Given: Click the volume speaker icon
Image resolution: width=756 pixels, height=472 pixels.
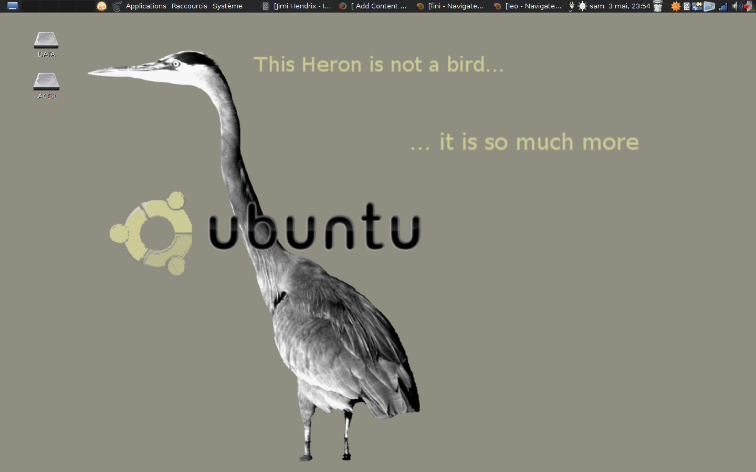Looking at the screenshot, I should 736,6.
